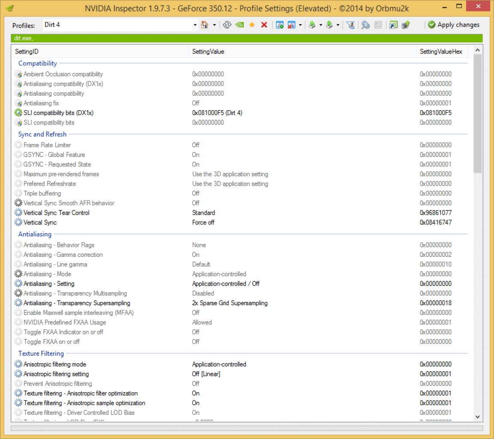The image size is (494, 439).
Task: Select Antialiasing - Setting row
Action: [242, 284]
